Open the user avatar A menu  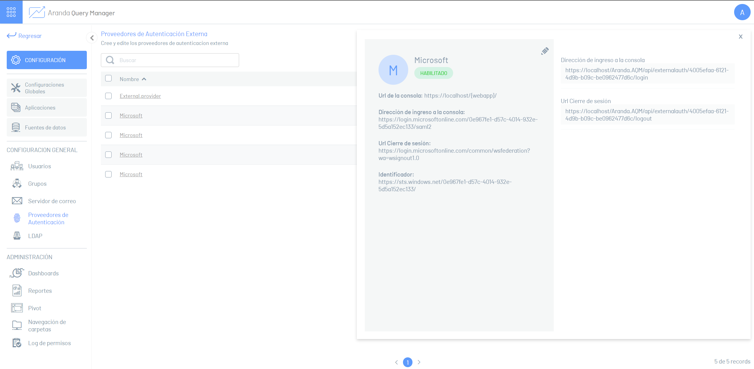tap(742, 12)
